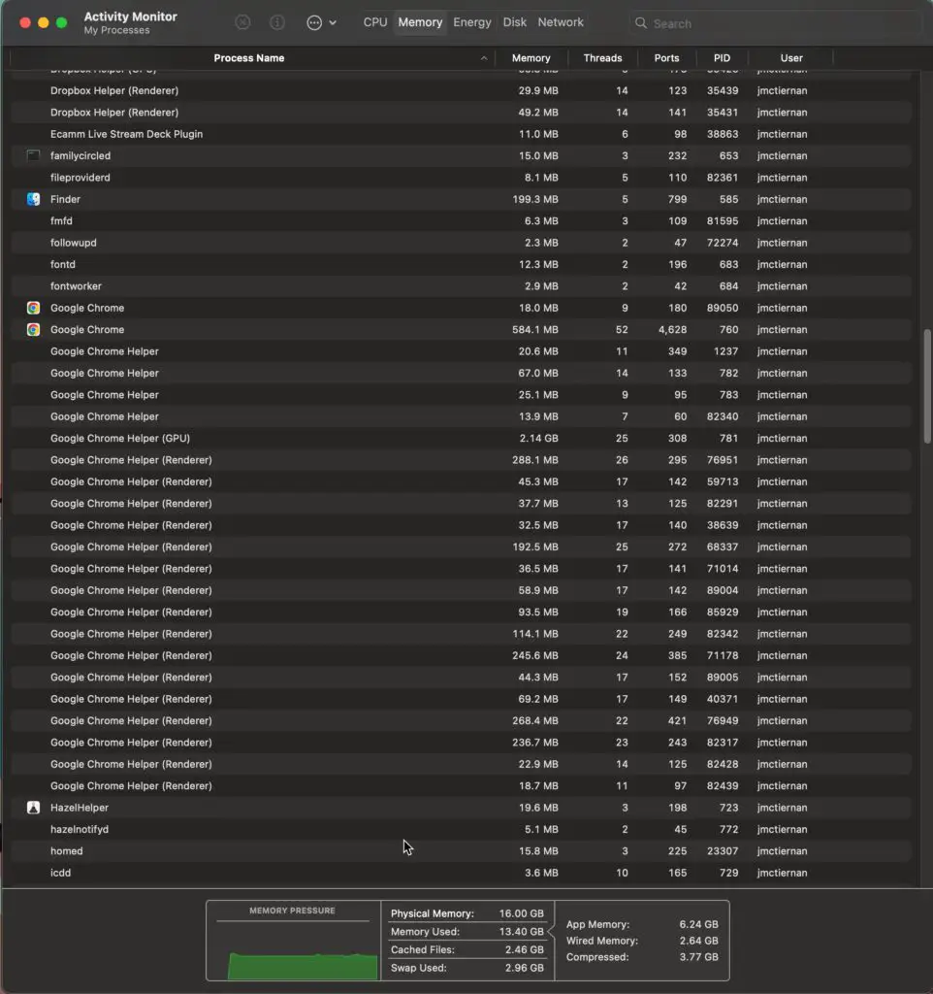Viewport: 933px width, 994px height.
Task: Select the Dropbox Helper (Renderer) name with PID 35439
Action: tap(114, 90)
